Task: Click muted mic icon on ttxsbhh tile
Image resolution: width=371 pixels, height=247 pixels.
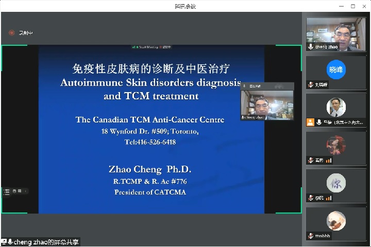Action: pyautogui.click(x=311, y=236)
